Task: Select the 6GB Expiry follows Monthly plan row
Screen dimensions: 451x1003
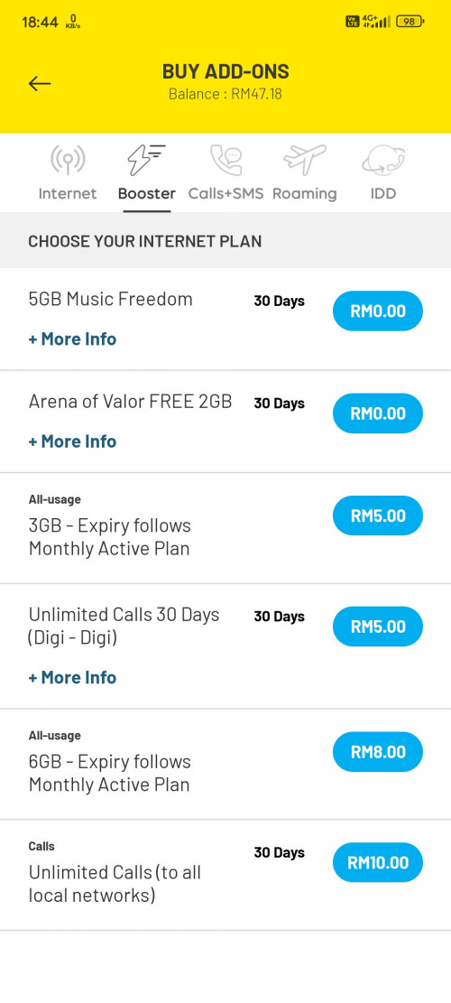Action: point(225,765)
